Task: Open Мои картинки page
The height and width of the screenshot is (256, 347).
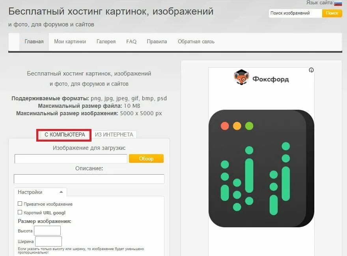Action: click(x=70, y=42)
